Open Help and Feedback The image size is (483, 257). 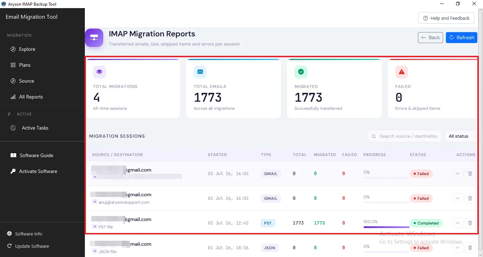point(446,18)
